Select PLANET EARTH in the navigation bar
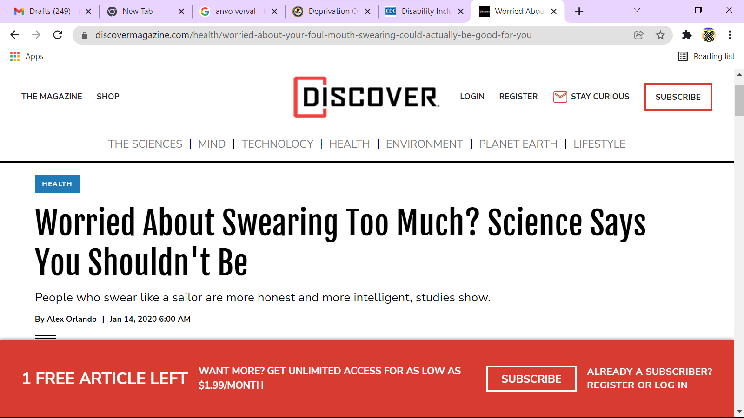744x418 pixels. tap(518, 144)
